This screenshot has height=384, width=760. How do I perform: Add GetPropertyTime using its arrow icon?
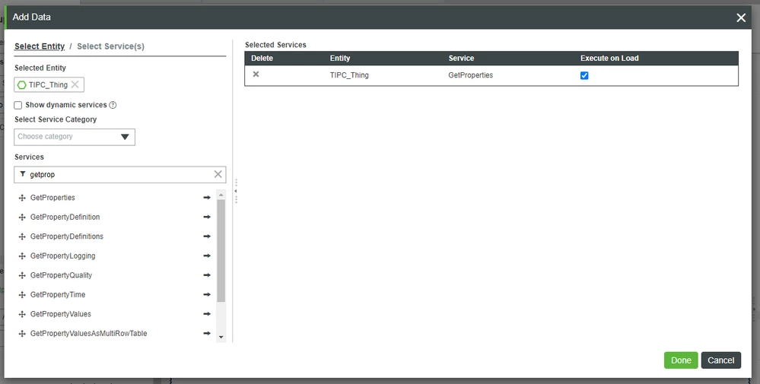(x=207, y=294)
